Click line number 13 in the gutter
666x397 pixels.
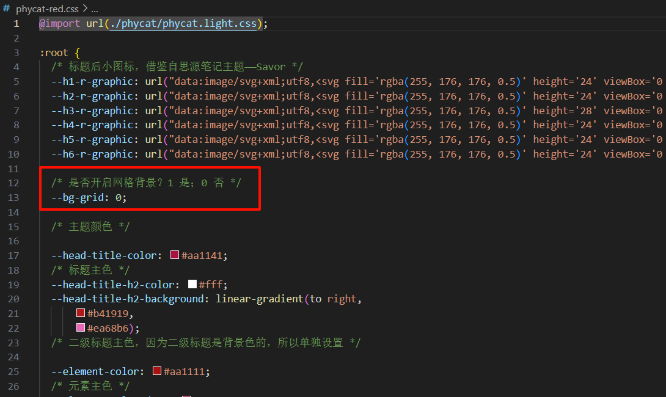[13, 197]
